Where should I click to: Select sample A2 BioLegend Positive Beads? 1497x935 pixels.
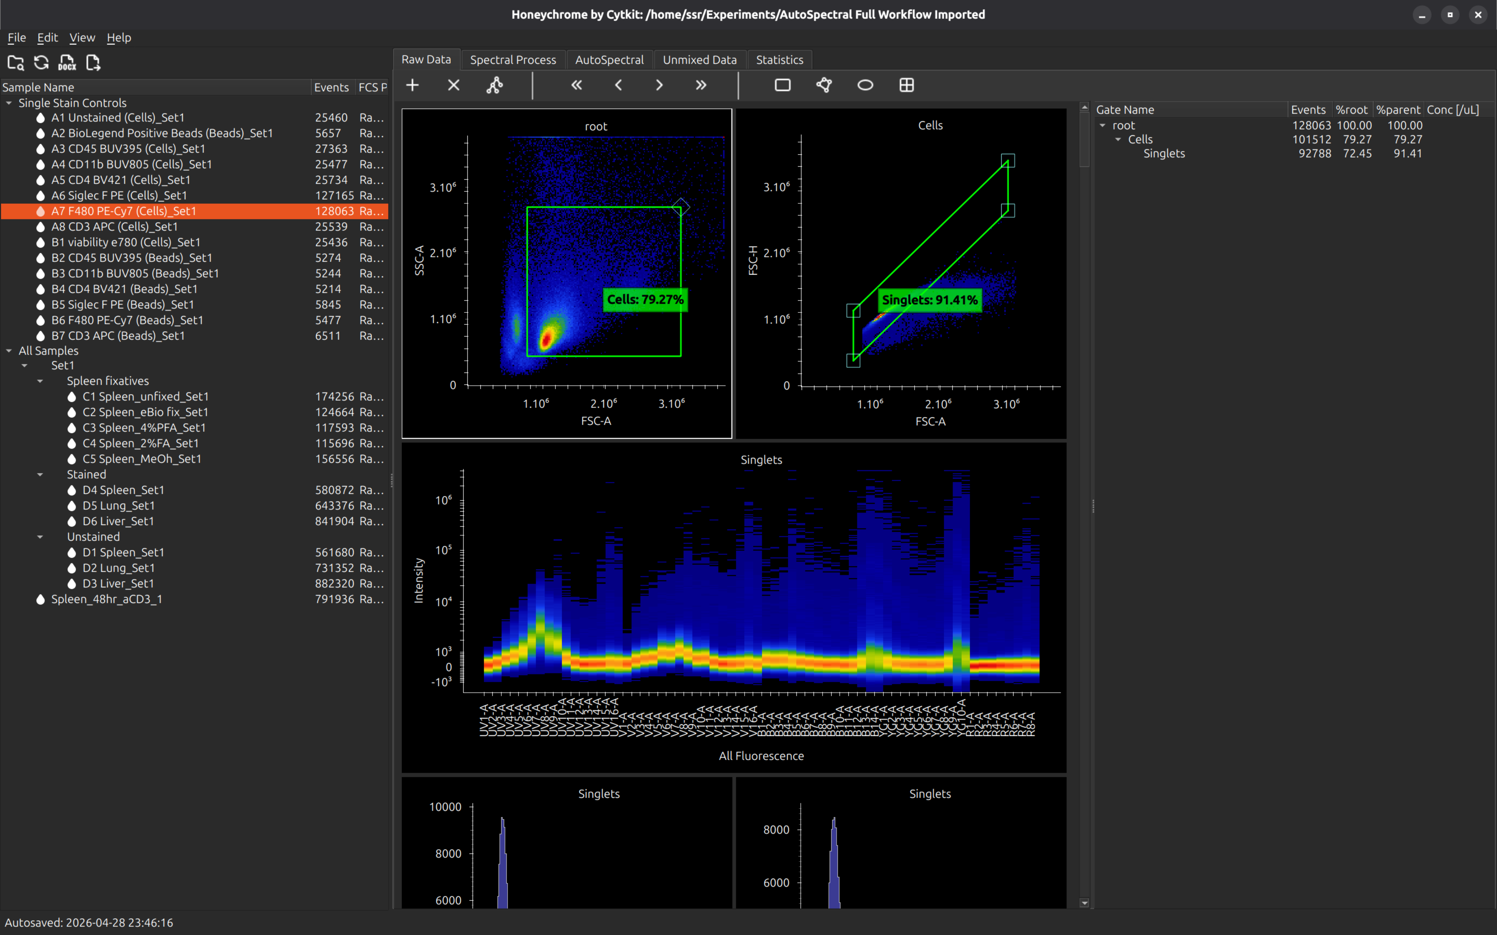(194, 133)
